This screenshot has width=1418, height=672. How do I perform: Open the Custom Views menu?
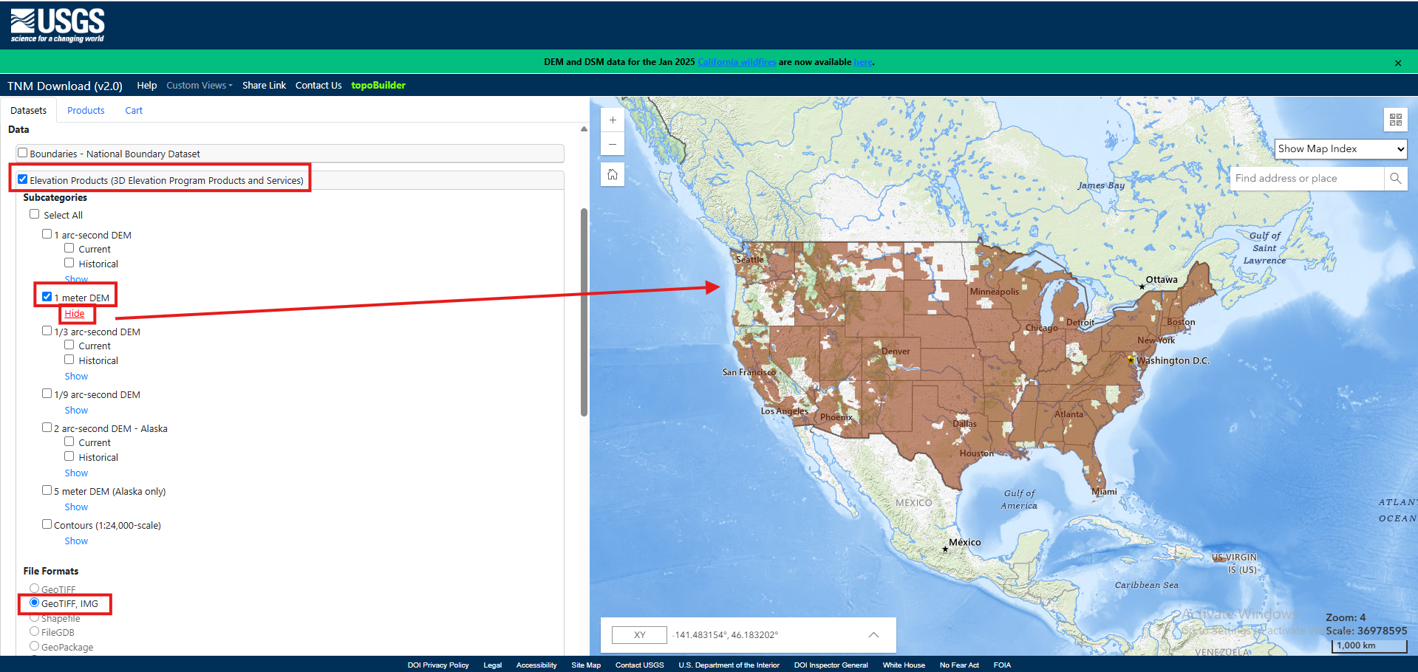pos(199,86)
